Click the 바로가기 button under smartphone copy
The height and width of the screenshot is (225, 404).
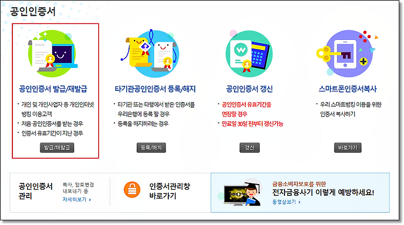[x=348, y=148]
